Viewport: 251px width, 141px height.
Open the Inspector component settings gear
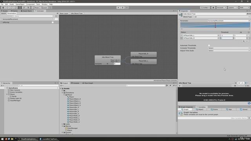pyautogui.click(x=250, y=14)
